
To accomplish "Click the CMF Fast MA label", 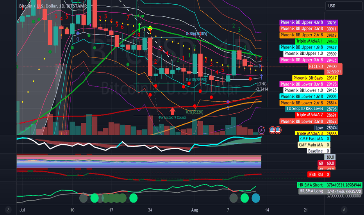I will click(x=314, y=139).
